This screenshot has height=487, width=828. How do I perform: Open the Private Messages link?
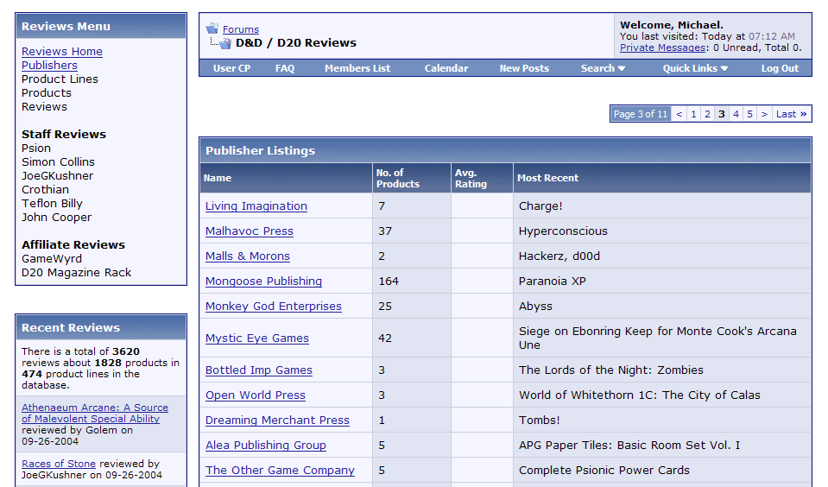(663, 47)
